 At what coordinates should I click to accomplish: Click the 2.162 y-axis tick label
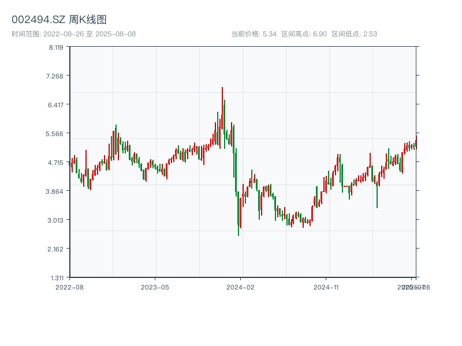click(x=56, y=249)
